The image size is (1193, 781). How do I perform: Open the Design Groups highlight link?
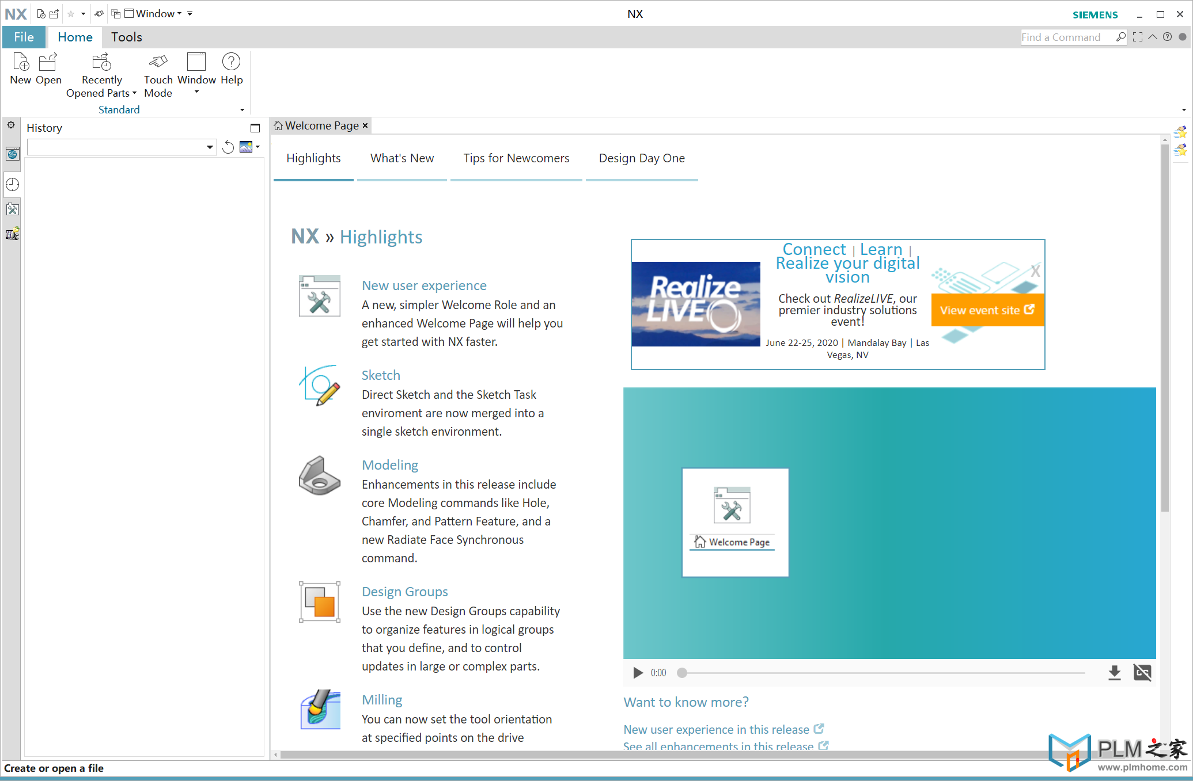click(x=405, y=592)
